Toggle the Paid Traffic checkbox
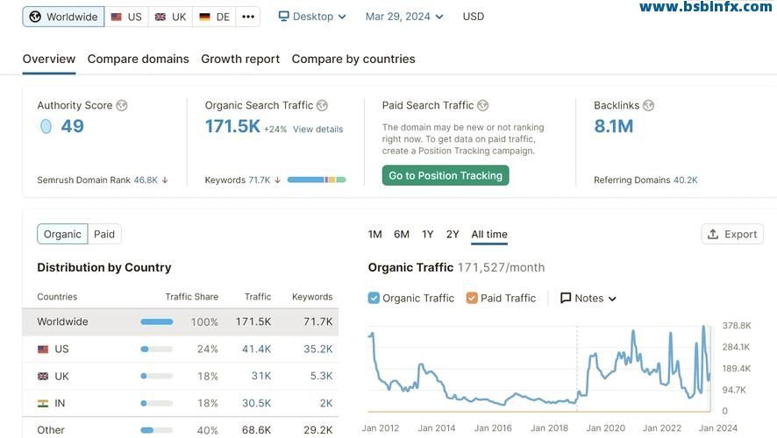Screen dimensions: 777x438 click(x=472, y=298)
